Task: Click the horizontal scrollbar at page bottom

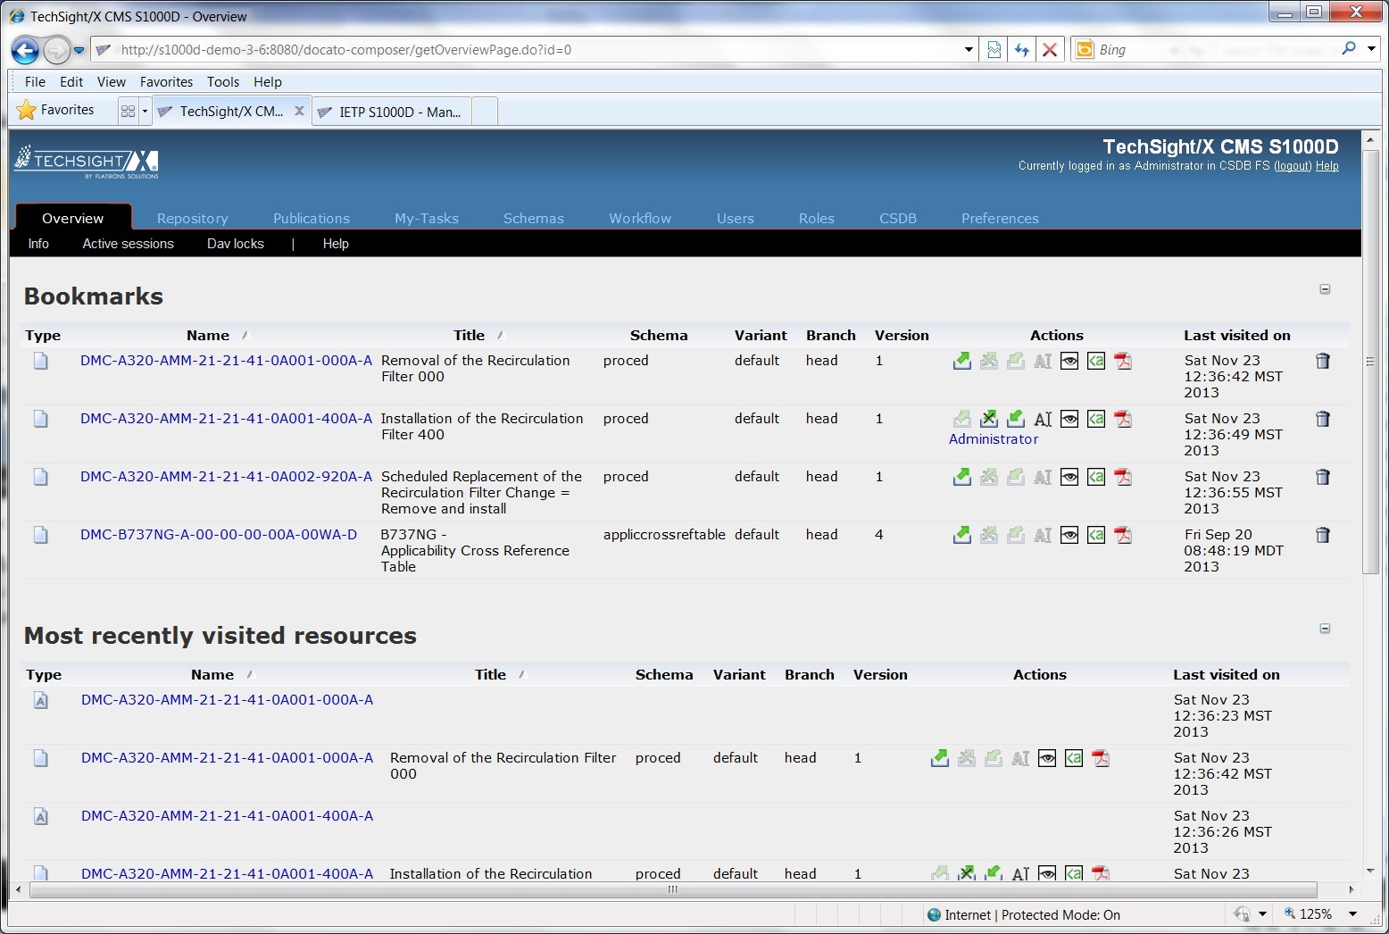Action: [x=673, y=889]
